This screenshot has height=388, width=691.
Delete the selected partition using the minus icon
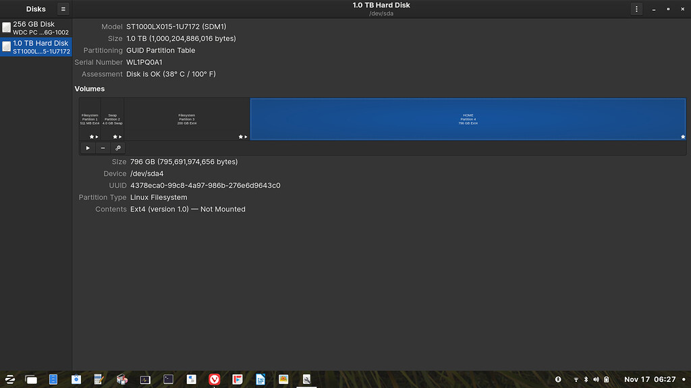(x=103, y=148)
